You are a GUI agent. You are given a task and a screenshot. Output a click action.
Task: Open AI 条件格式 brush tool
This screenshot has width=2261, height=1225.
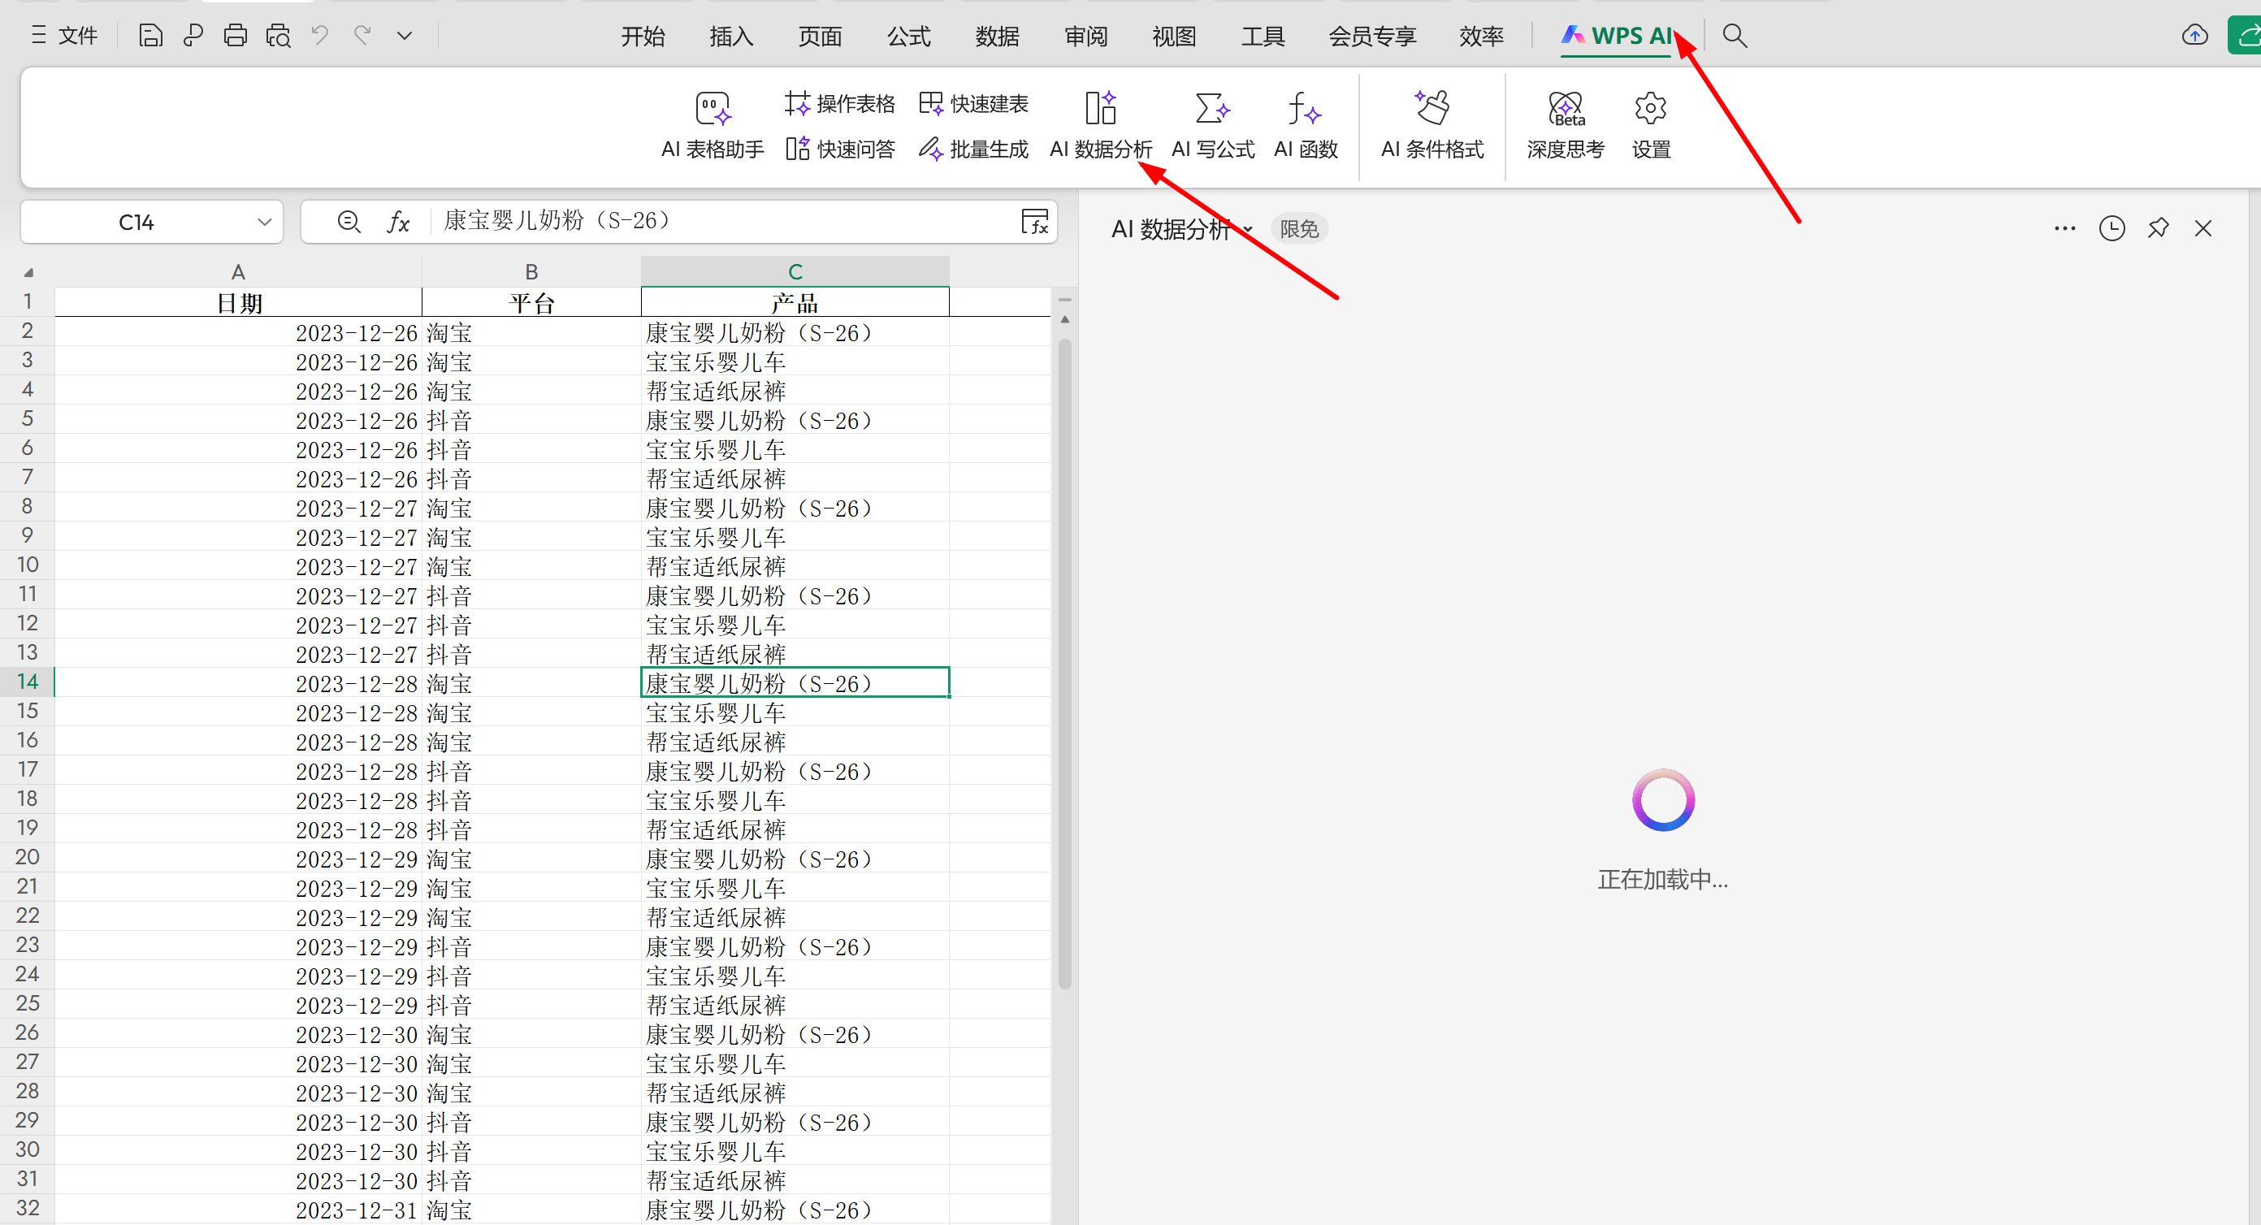1432,109
